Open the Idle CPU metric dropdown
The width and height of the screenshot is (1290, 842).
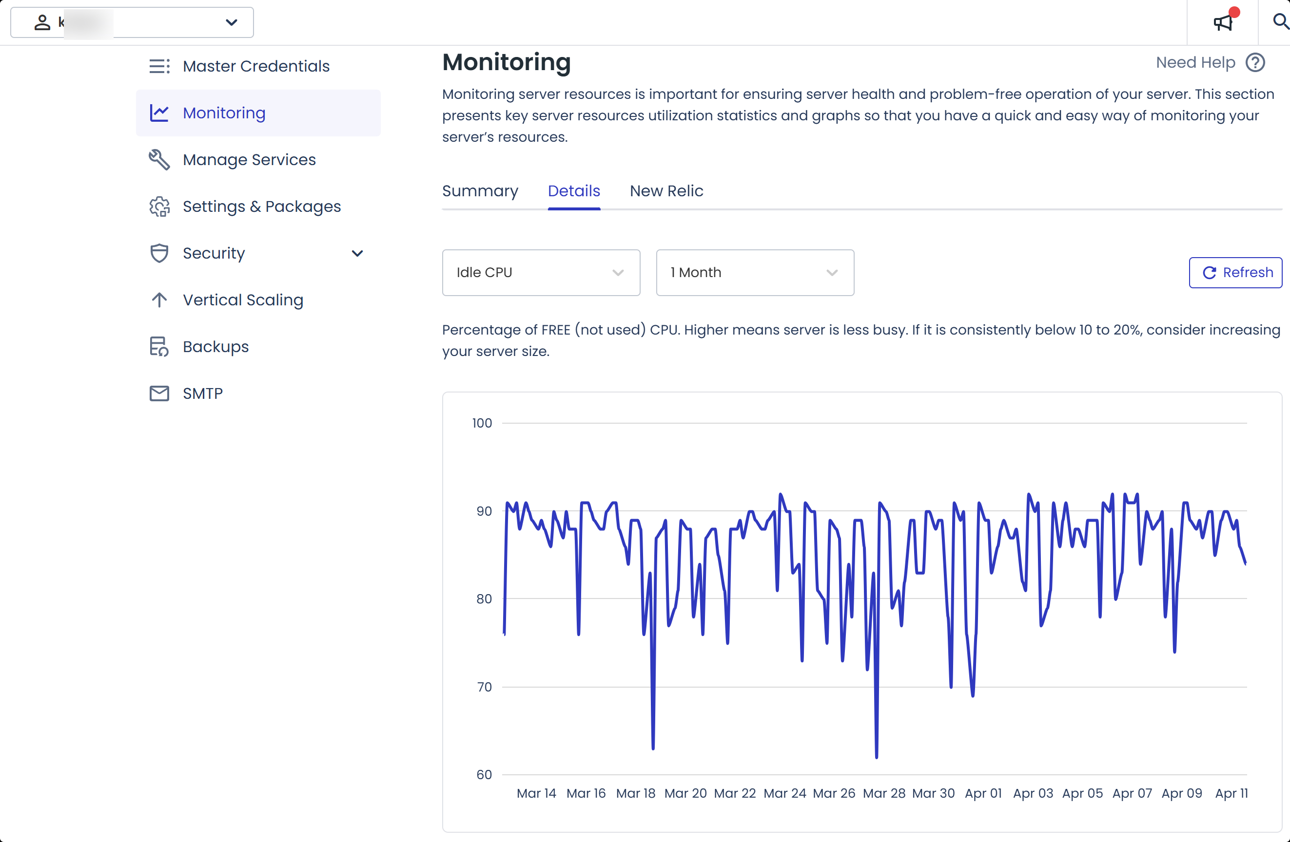click(x=541, y=272)
